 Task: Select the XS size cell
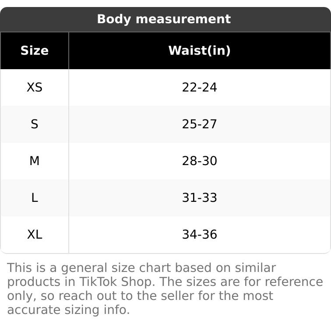pyautogui.click(x=34, y=88)
